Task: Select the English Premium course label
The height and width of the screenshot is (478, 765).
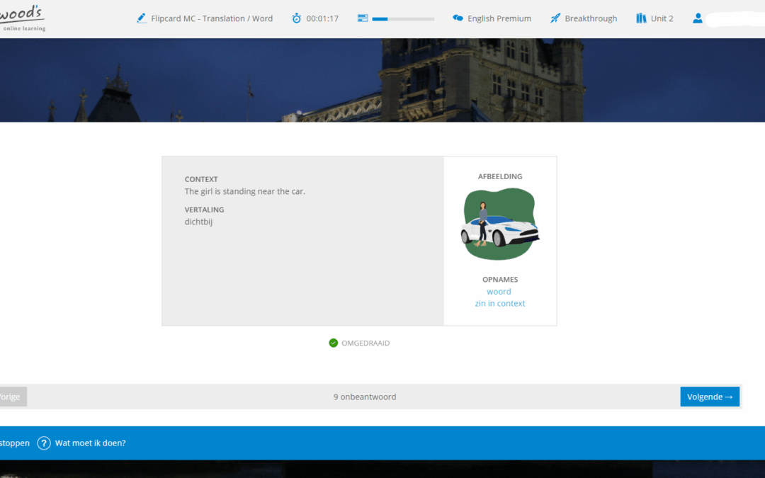Action: 499,18
